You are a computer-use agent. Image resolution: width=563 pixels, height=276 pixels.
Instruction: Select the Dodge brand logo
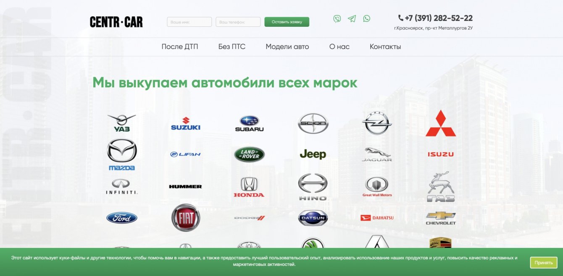click(249, 218)
